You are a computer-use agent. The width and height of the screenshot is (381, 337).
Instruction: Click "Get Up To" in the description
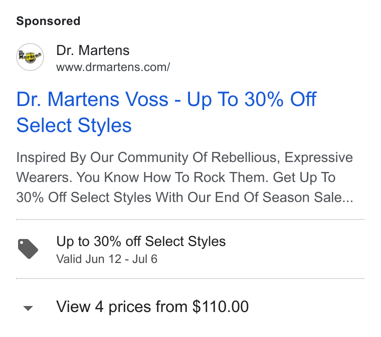click(x=304, y=177)
